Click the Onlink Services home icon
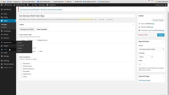The width and height of the screenshot is (169, 95). [x=14, y=5]
